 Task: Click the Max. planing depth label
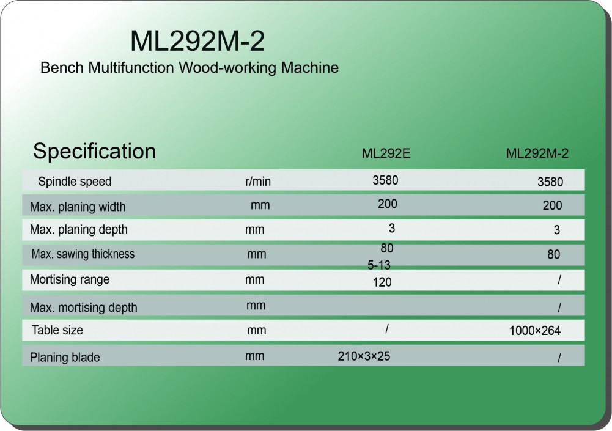[x=78, y=230]
